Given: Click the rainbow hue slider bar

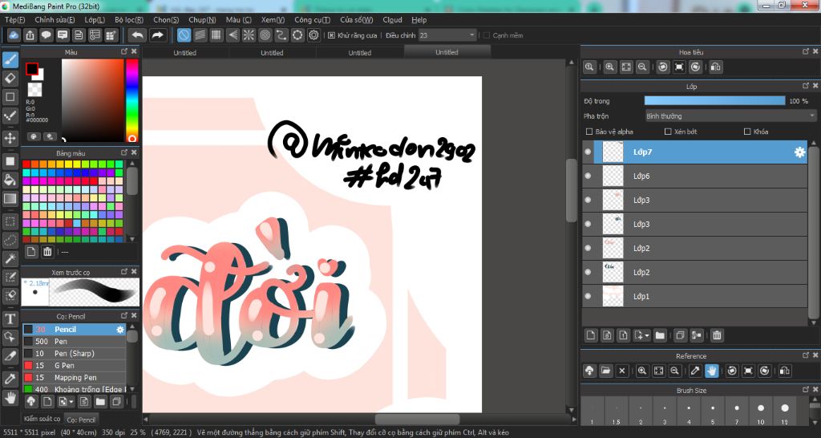Looking at the screenshot, I should point(132,100).
